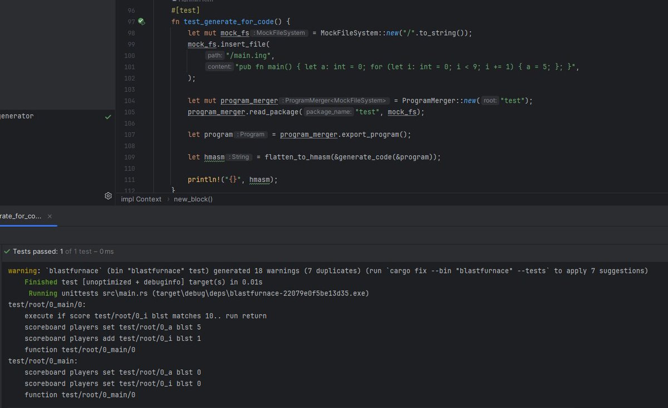Click the : Program type hint

(252, 135)
